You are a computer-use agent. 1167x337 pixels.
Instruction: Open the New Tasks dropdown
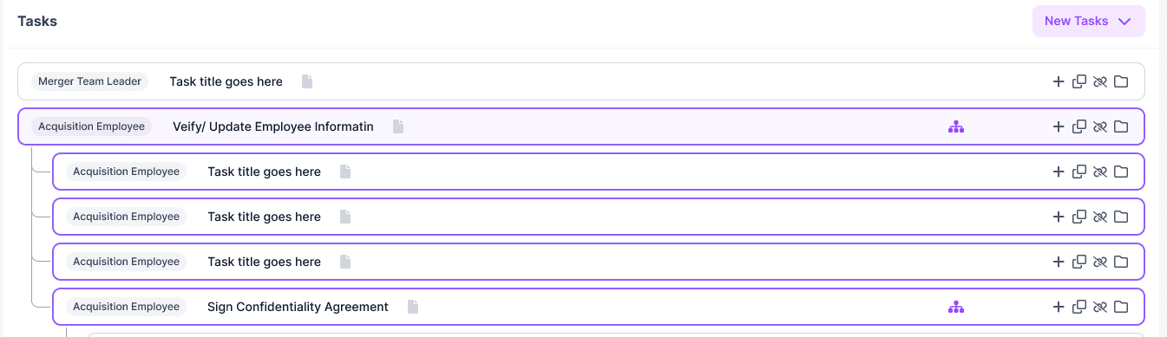[x=1088, y=21]
